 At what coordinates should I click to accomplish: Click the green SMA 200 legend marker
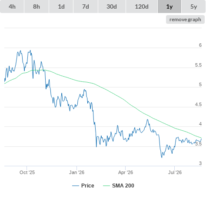coord(106,186)
